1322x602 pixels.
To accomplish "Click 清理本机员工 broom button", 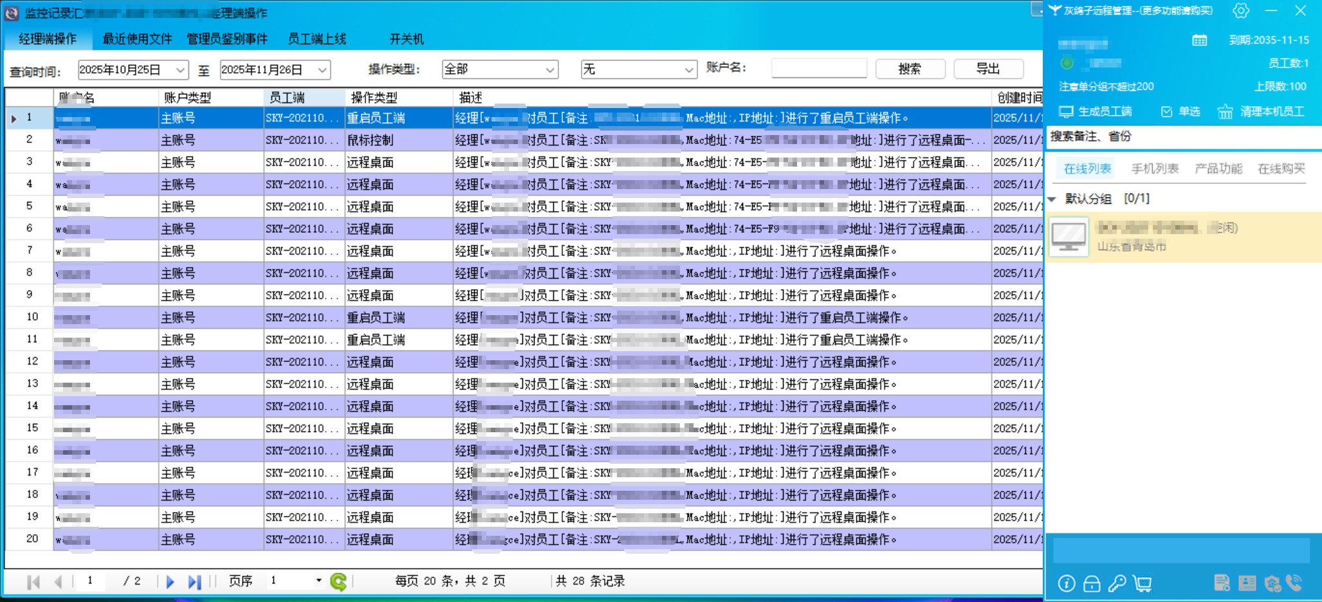I will [1261, 112].
